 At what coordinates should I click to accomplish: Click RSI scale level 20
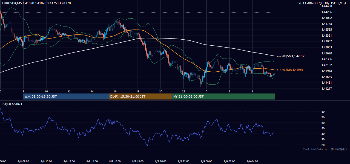click(x=323, y=145)
